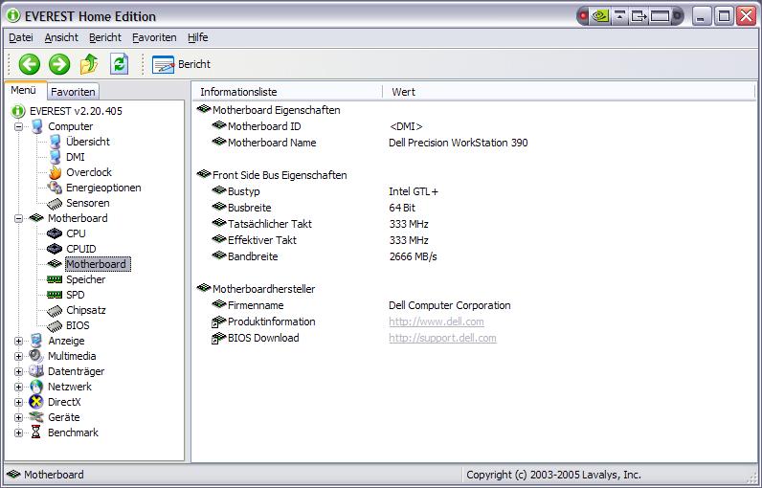
Task: Refresh the page with the refresh icon
Action: tap(119, 64)
